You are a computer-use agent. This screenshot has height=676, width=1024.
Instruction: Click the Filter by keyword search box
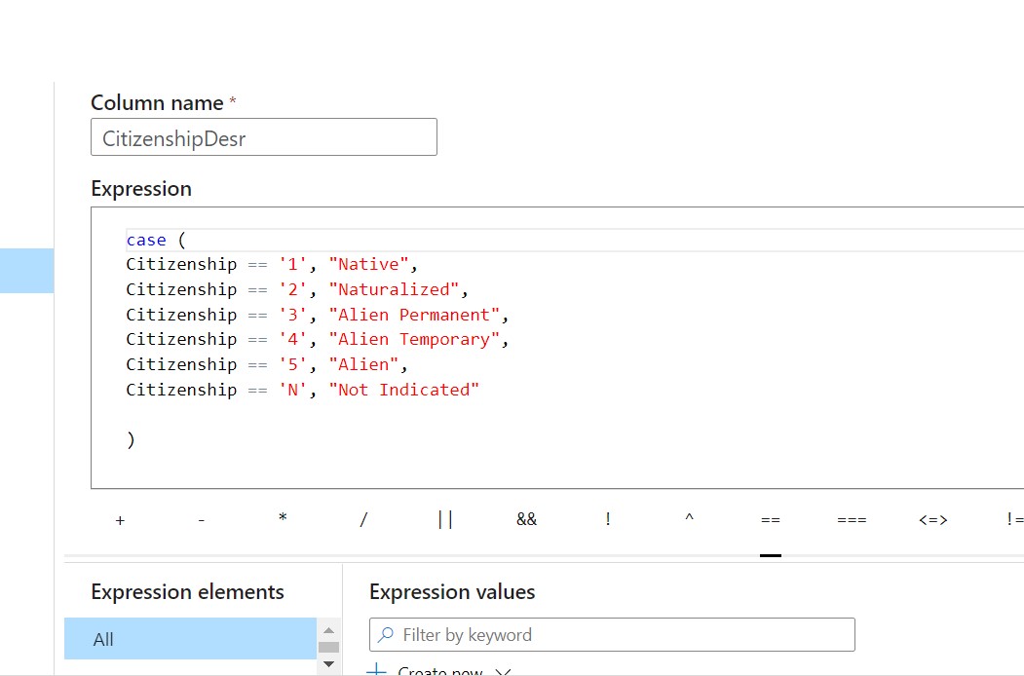tap(612, 635)
